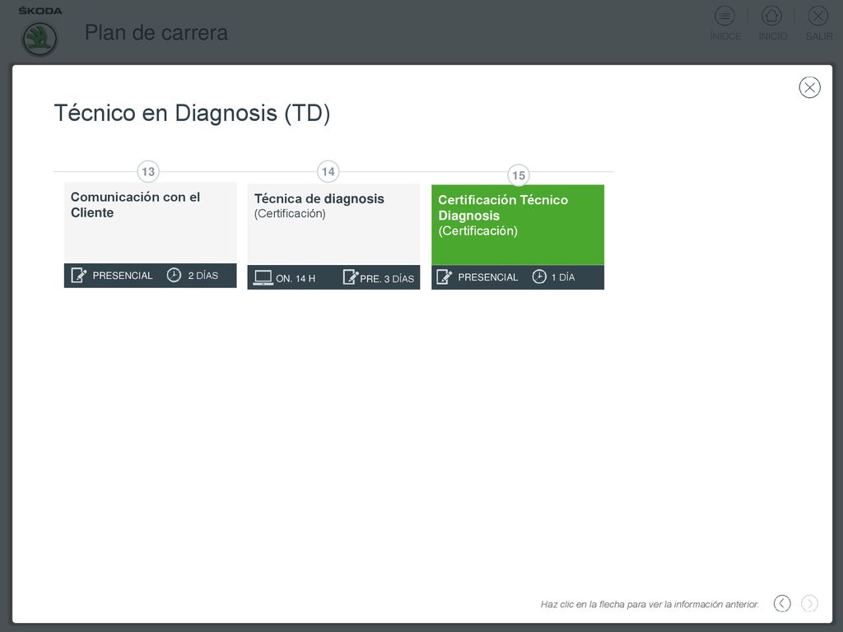The width and height of the screenshot is (843, 632).
Task: Click laptop icon beside ON. 14 H
Action: (263, 278)
